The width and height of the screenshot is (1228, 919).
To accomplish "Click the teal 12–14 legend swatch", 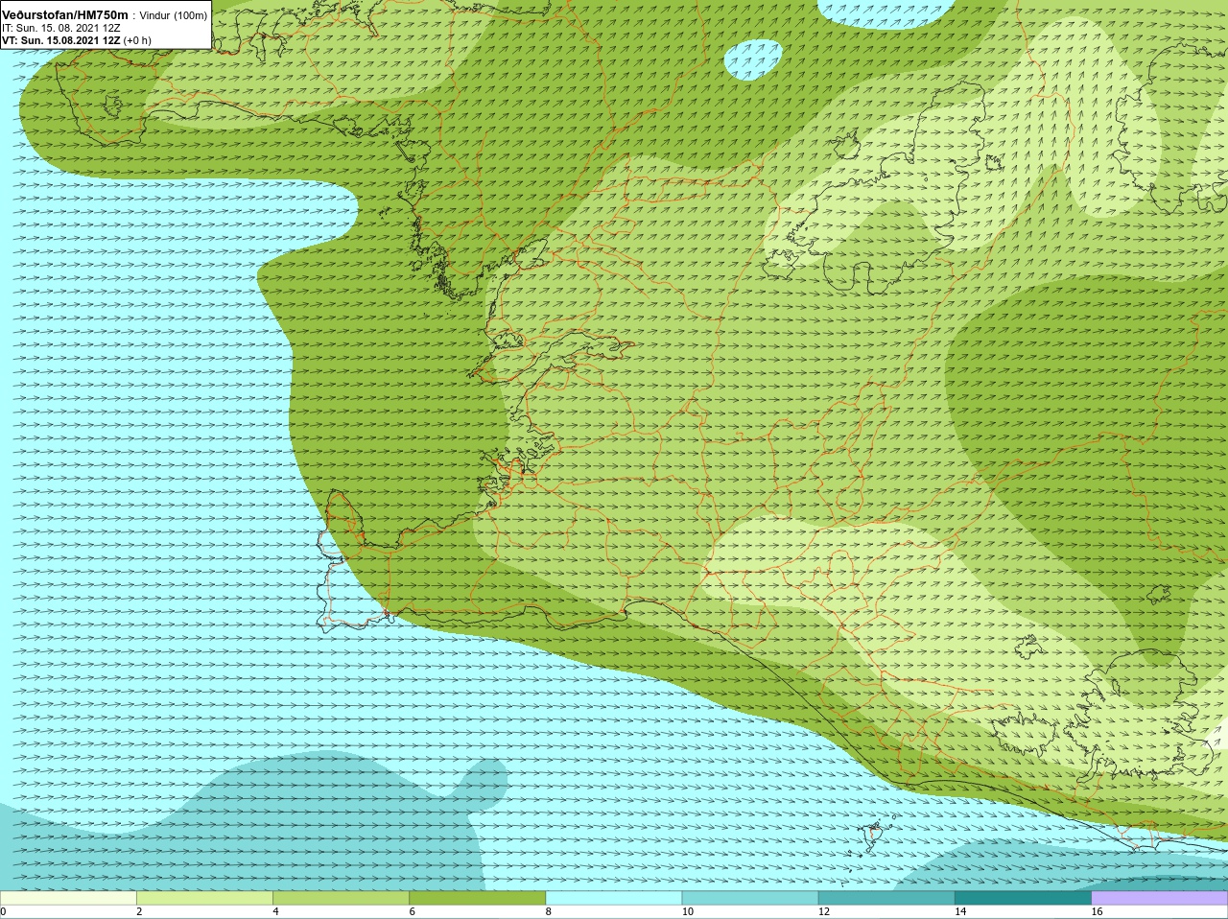I will pos(886,898).
